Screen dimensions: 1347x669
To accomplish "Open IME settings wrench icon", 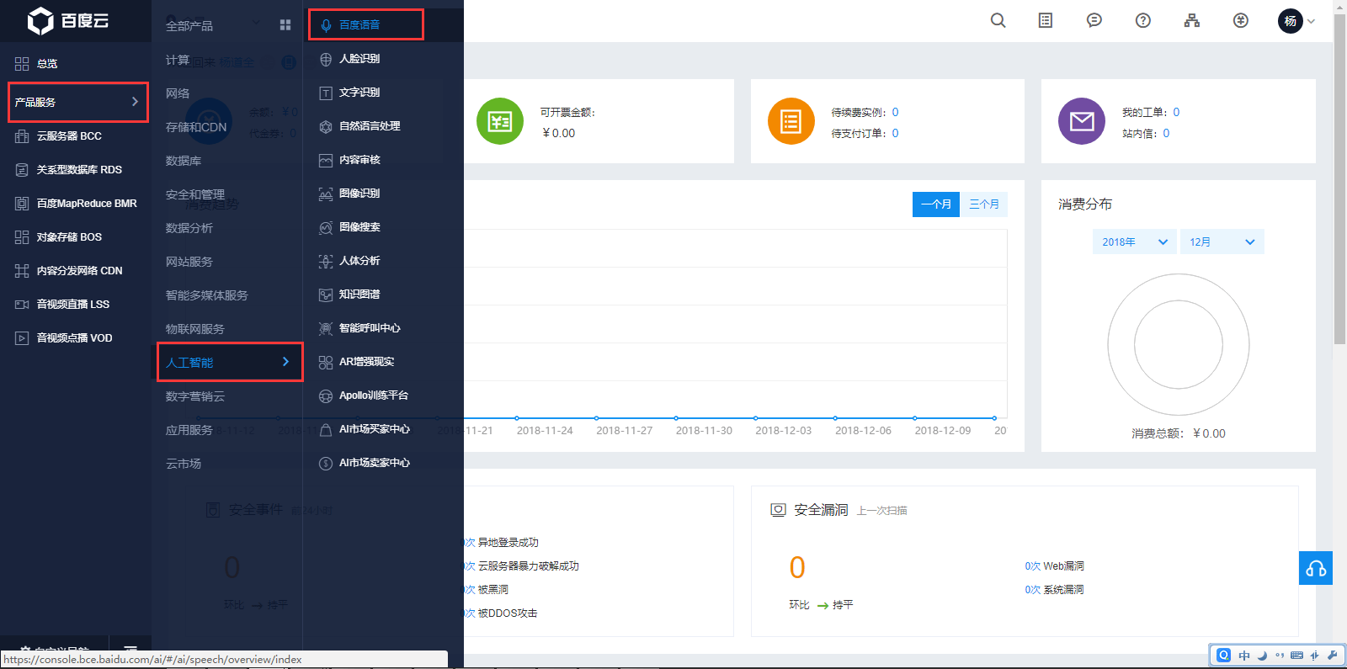I will click(x=1332, y=656).
